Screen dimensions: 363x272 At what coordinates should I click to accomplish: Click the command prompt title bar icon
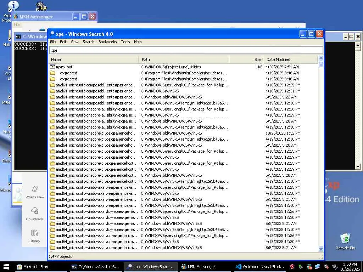(x=18, y=36)
